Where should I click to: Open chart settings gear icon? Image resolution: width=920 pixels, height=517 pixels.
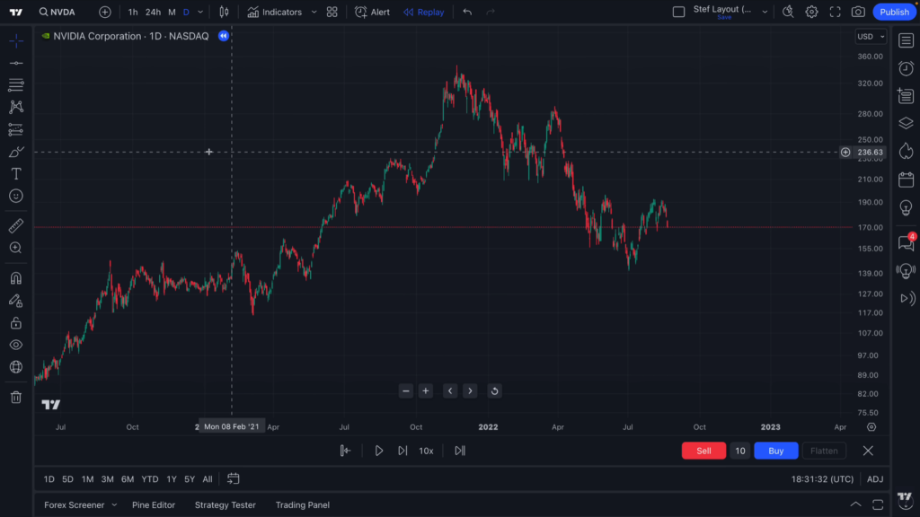pyautogui.click(x=811, y=12)
